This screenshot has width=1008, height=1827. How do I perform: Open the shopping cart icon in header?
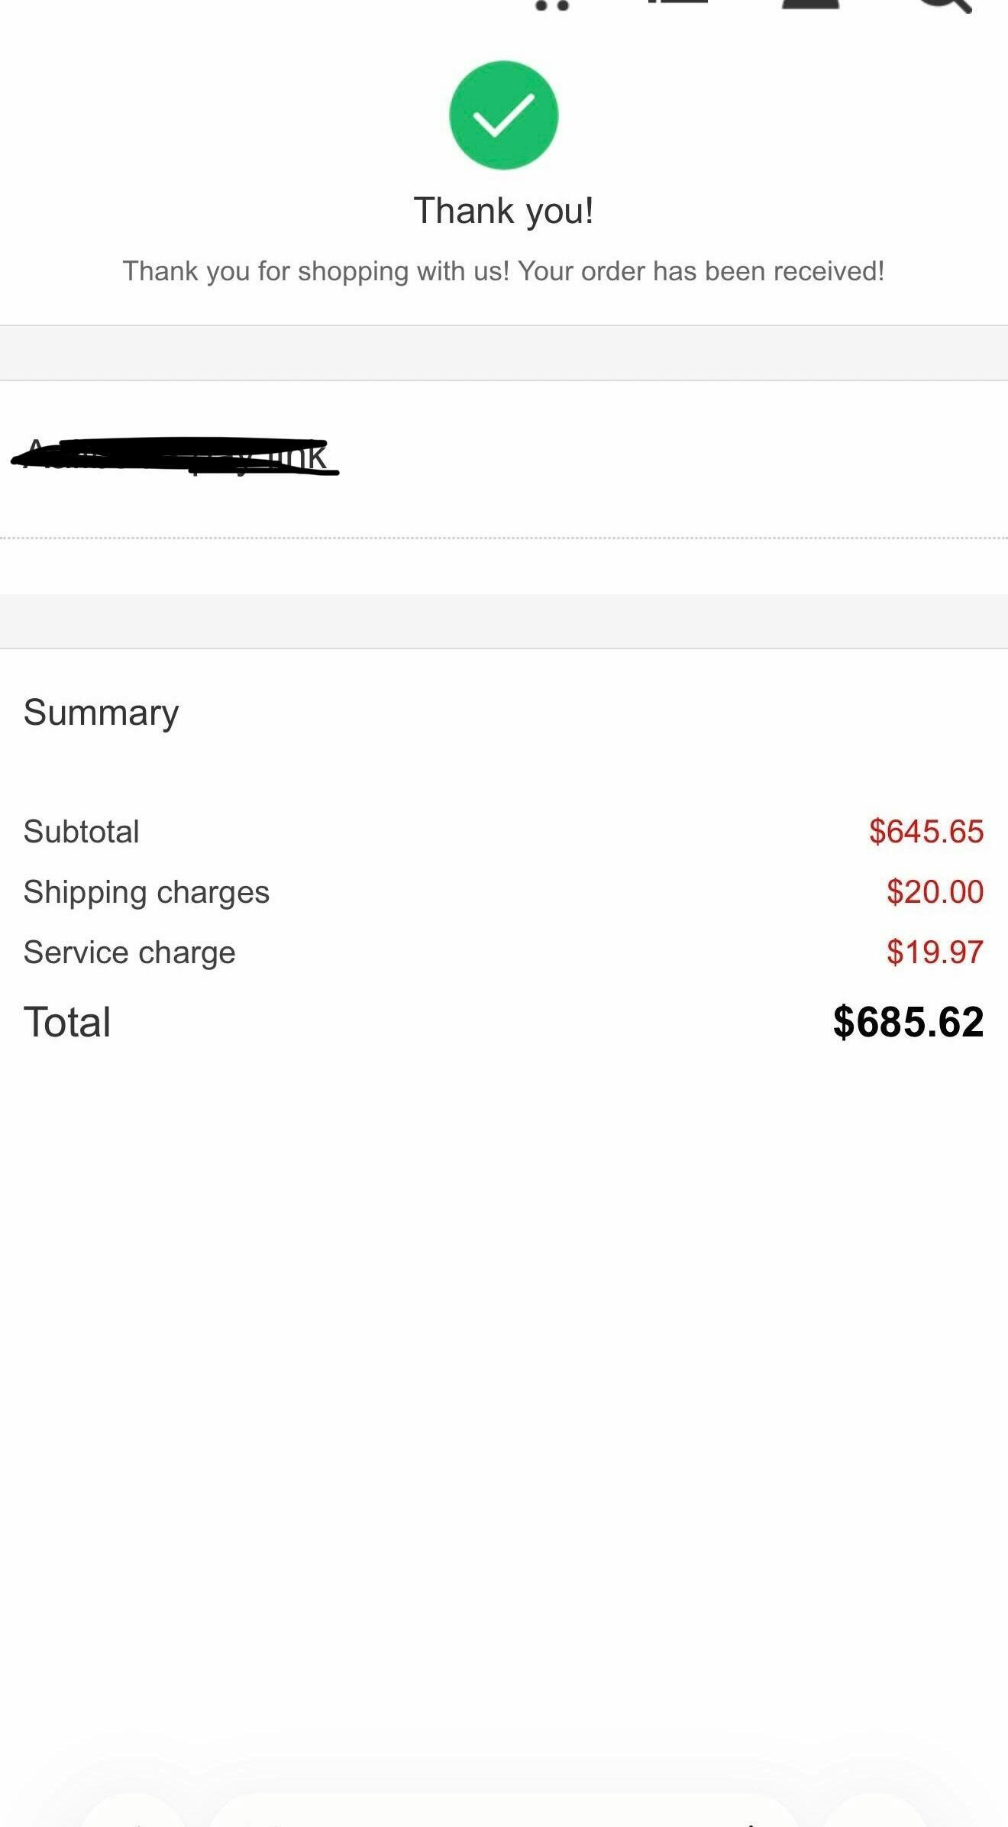[553, 5]
